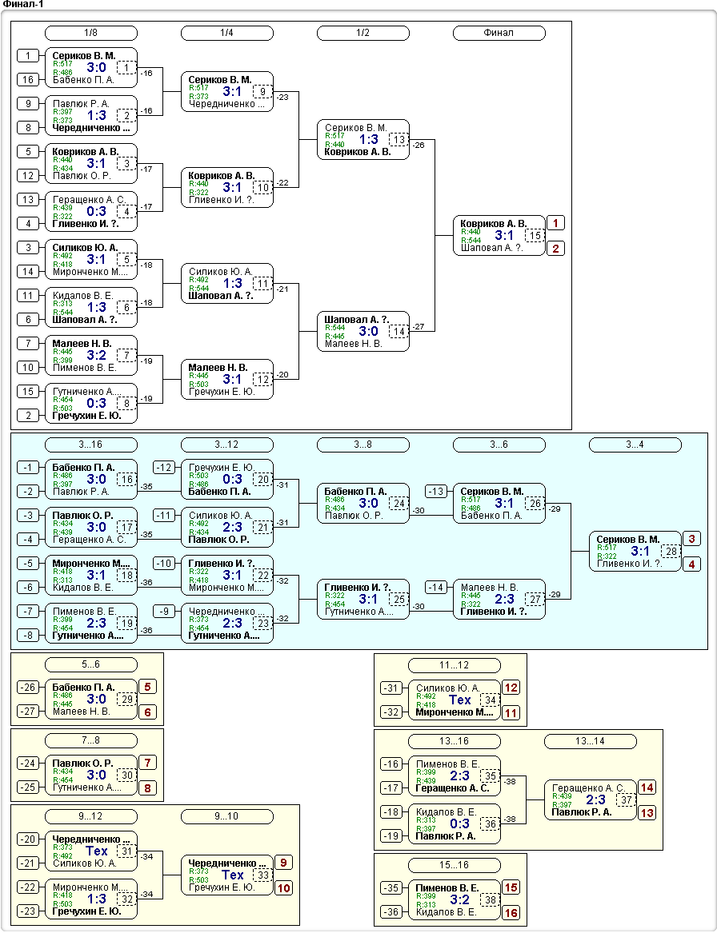Select the "3...16" consolation round header

pos(91,445)
